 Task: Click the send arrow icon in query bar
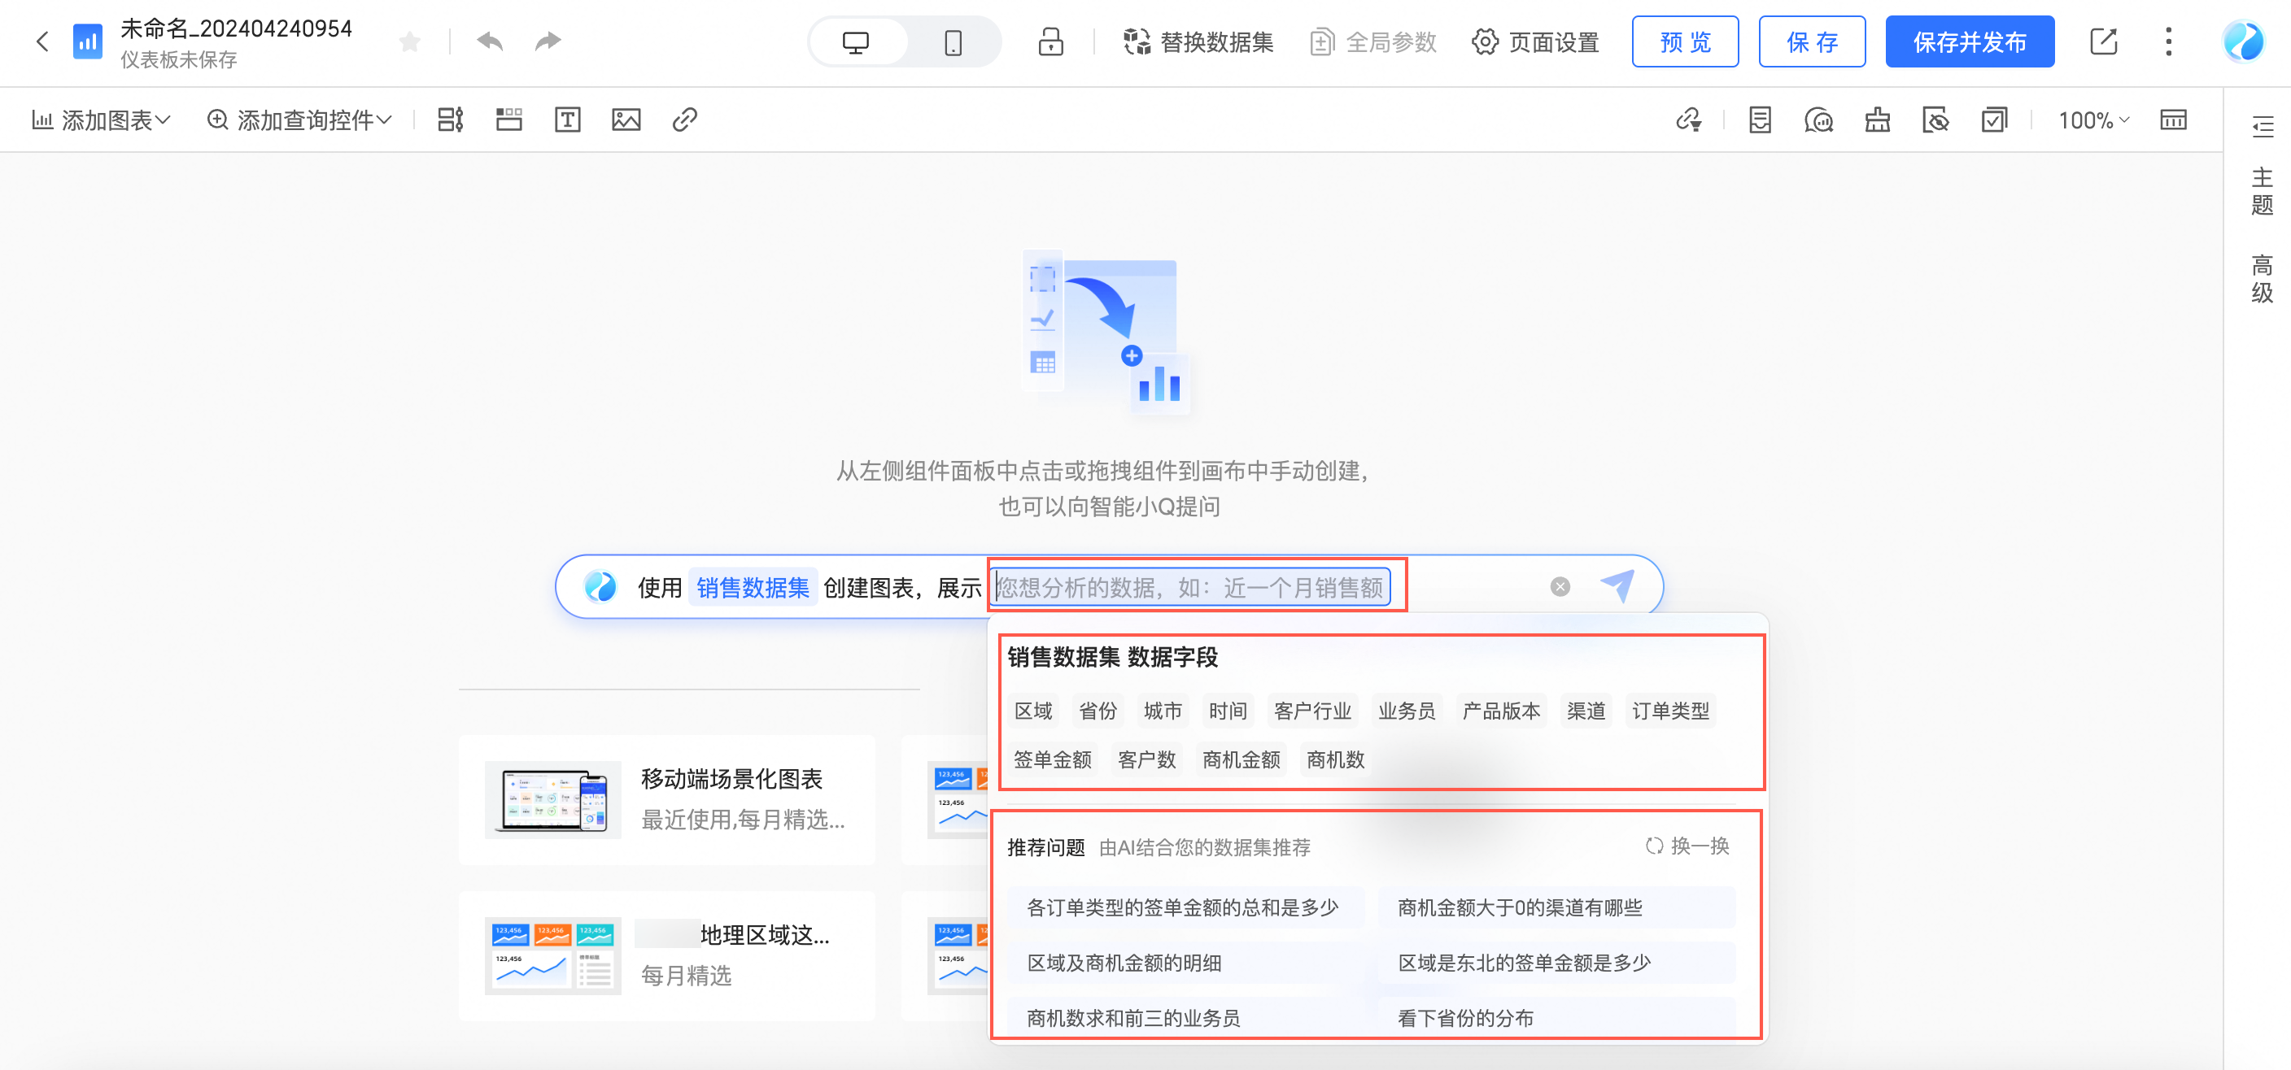(x=1617, y=585)
